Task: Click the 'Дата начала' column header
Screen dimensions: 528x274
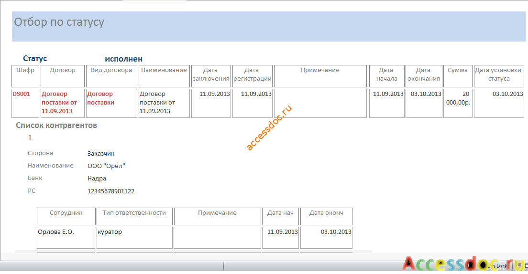Action: point(386,76)
